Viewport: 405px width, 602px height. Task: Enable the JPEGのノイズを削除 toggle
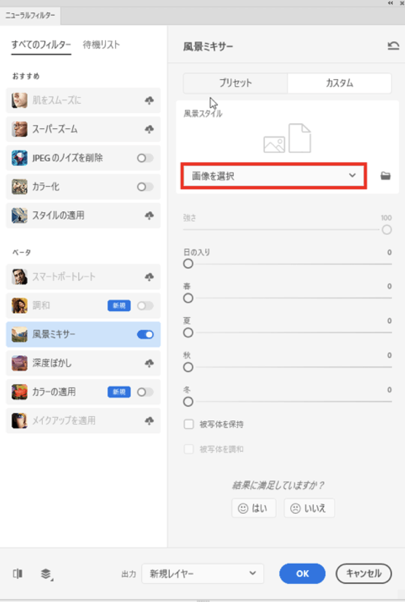(145, 158)
